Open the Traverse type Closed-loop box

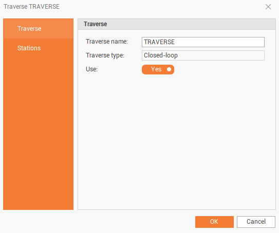(x=203, y=55)
